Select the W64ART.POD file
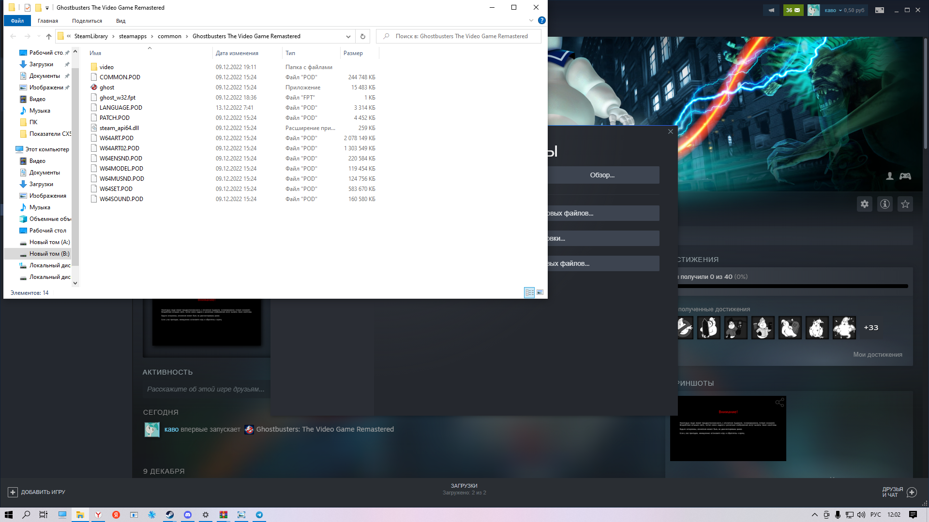The width and height of the screenshot is (929, 522). pyautogui.click(x=117, y=138)
